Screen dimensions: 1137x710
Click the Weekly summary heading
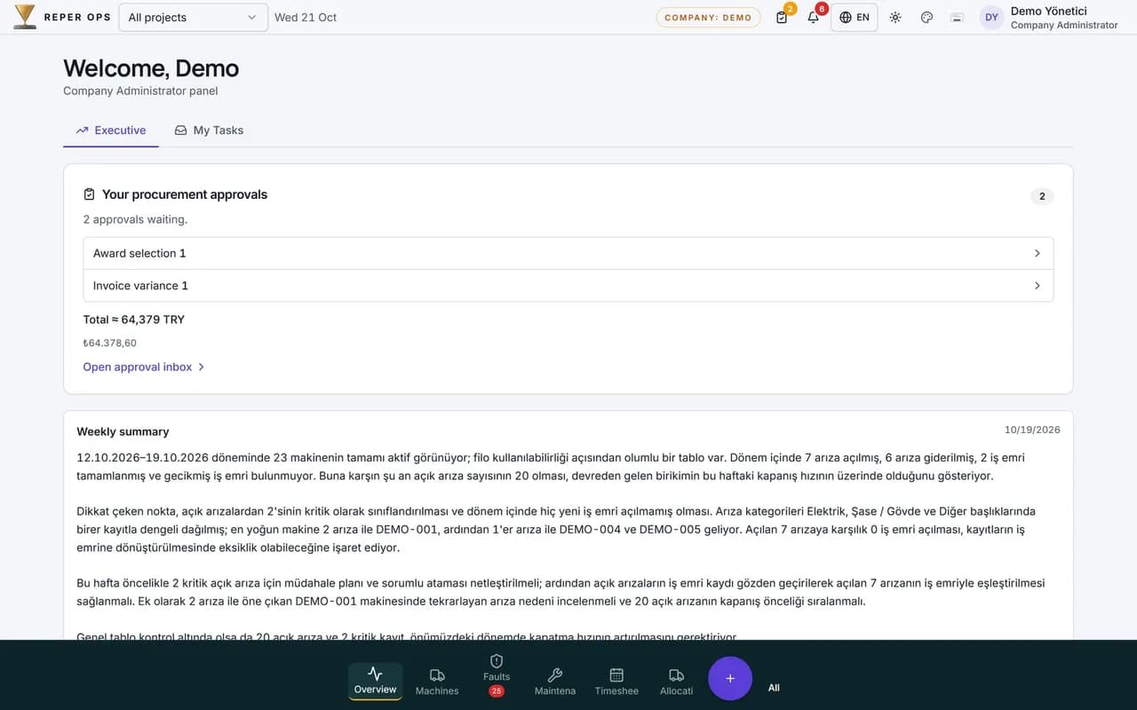pyautogui.click(x=123, y=431)
